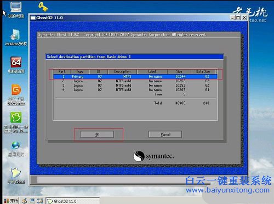
Task: Click the Data Size column header
Action: tap(203, 71)
